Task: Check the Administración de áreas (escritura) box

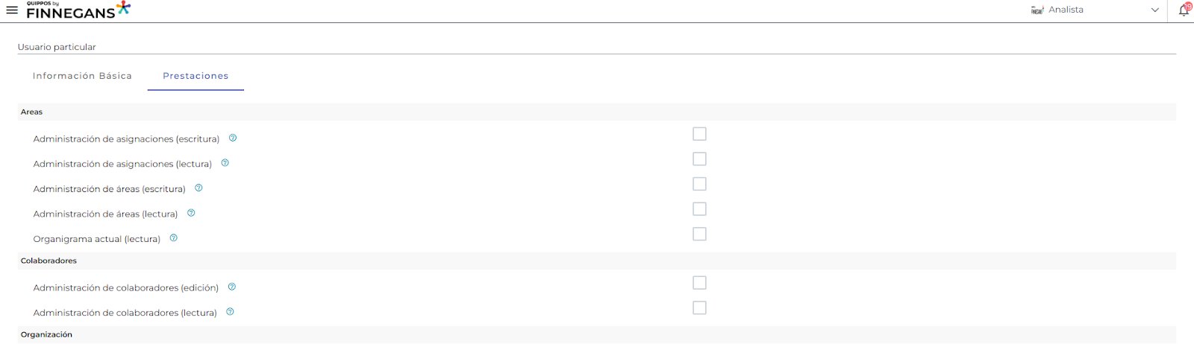Action: click(x=699, y=184)
